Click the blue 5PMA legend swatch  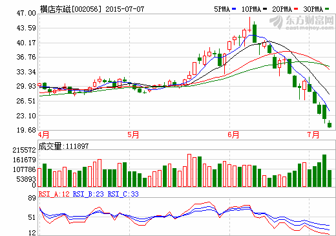click(x=234, y=9)
